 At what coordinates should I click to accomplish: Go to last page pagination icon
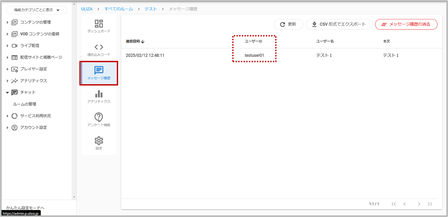tap(430, 204)
